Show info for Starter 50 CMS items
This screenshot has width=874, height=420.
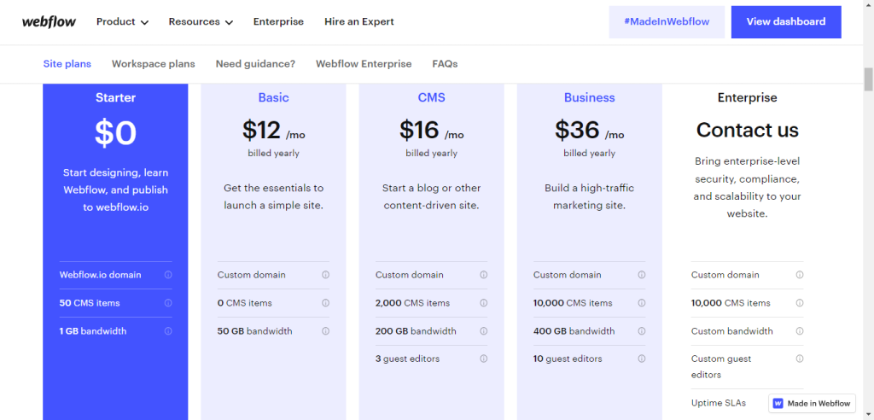click(168, 303)
